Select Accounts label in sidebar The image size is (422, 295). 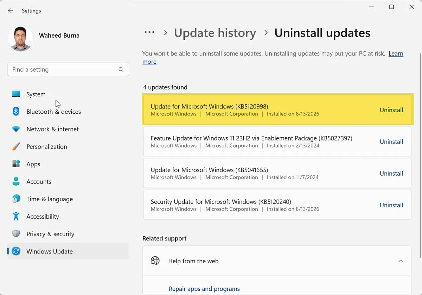tap(39, 182)
